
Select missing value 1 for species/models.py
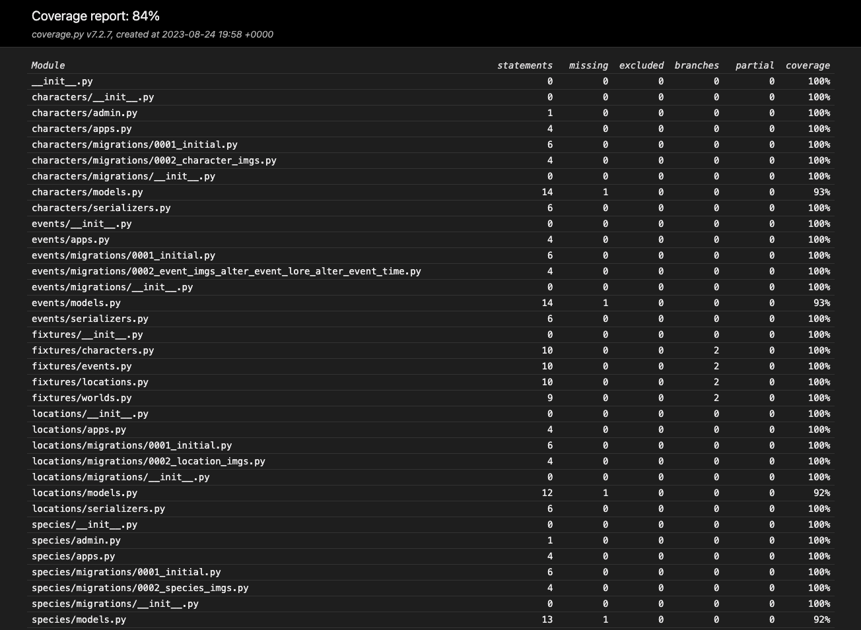[x=605, y=619]
